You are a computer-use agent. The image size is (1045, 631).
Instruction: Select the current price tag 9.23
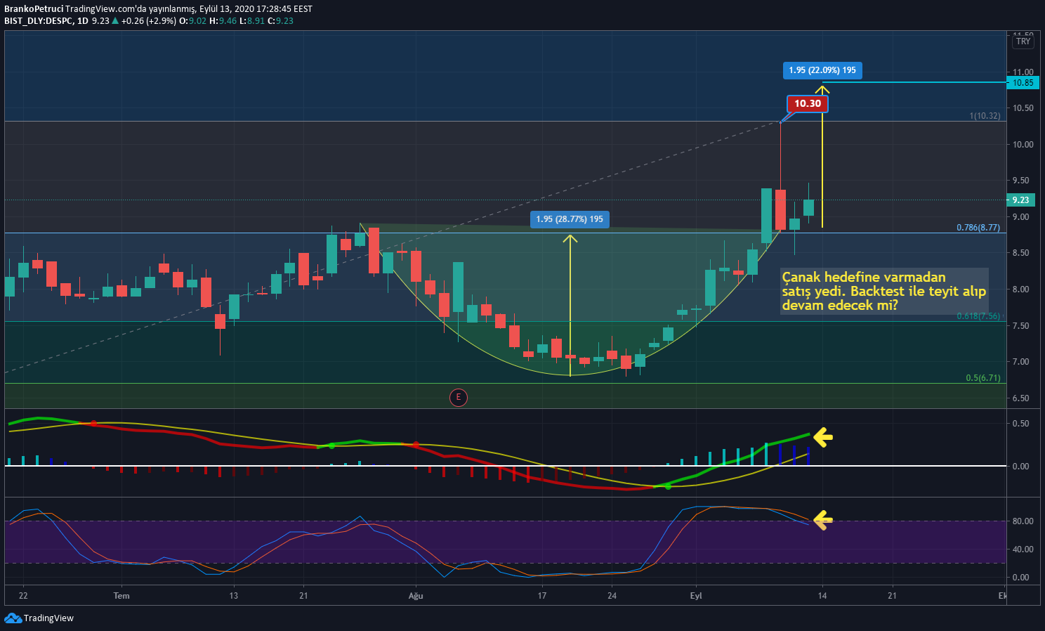click(1020, 200)
